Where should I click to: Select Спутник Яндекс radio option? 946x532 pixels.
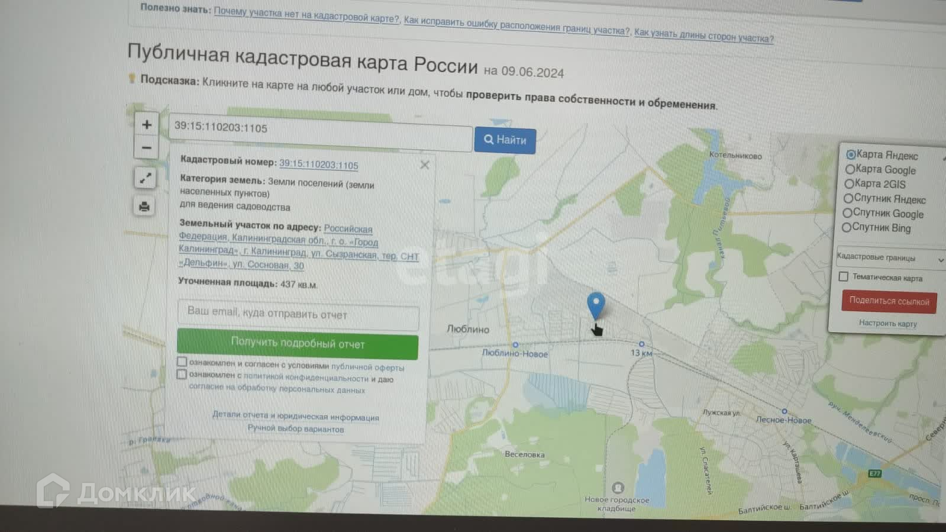pyautogui.click(x=848, y=198)
